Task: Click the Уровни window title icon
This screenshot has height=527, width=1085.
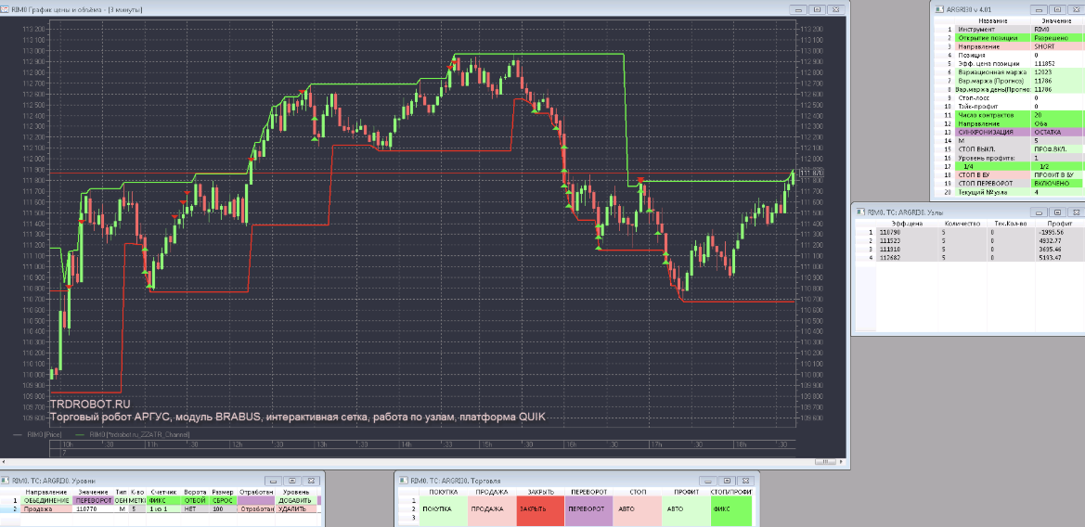Action: pos(6,480)
